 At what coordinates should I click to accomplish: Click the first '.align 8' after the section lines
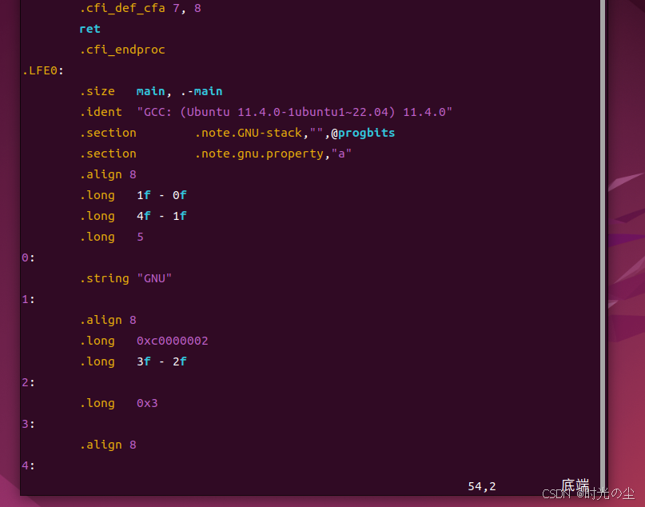pyautogui.click(x=108, y=174)
